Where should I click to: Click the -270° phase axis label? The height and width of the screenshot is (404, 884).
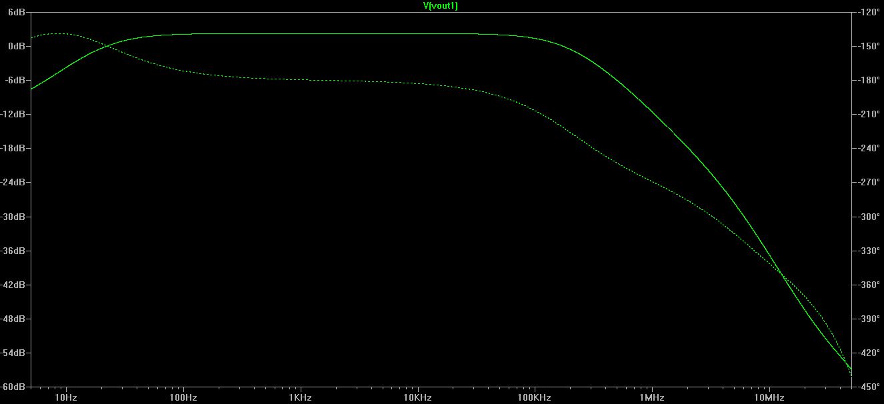[x=868, y=182]
